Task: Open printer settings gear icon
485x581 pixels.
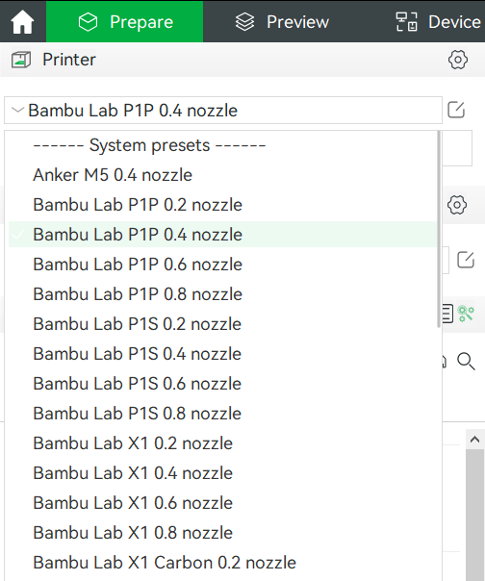Action: (x=458, y=60)
